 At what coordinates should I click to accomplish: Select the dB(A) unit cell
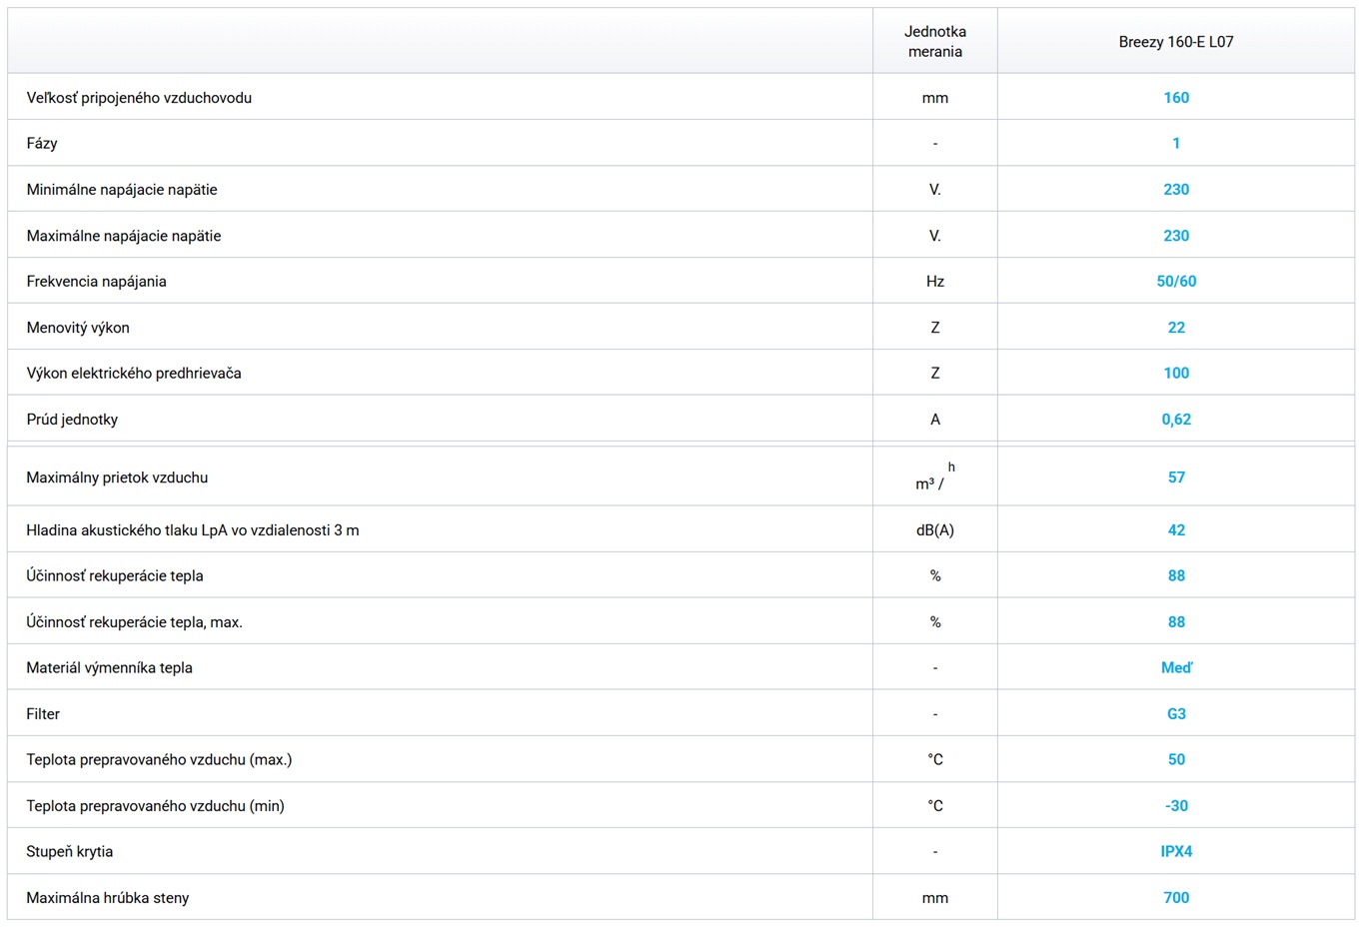934,530
